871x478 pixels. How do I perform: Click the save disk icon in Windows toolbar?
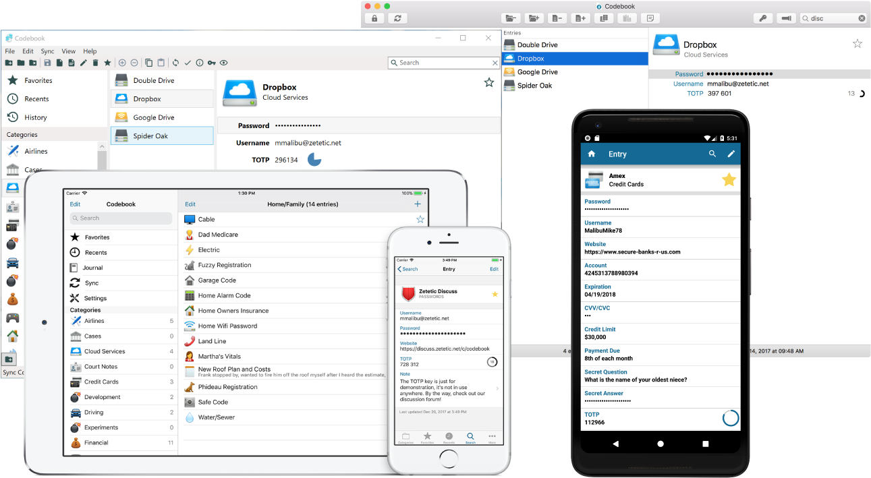pyautogui.click(x=47, y=63)
